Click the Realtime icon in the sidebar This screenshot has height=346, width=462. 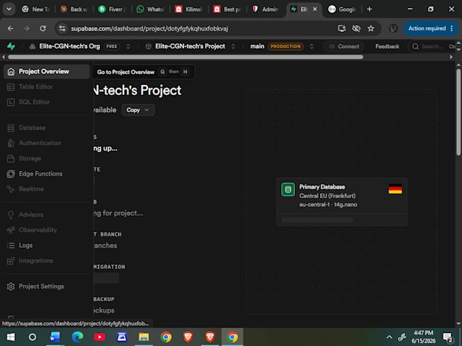(11, 189)
